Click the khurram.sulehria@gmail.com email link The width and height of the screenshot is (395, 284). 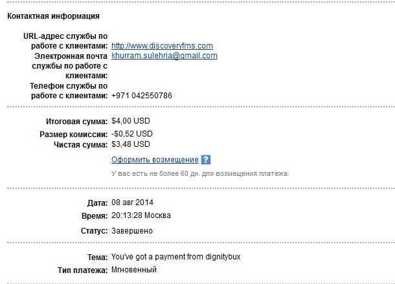164,56
